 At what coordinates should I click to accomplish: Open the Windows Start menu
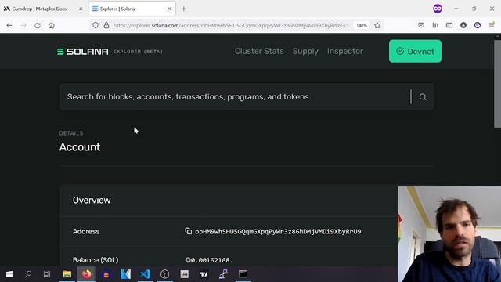(9, 274)
